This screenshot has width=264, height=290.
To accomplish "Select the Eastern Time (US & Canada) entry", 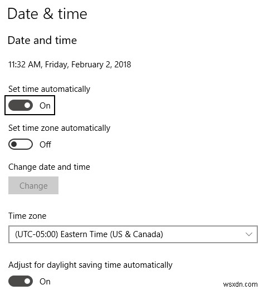I will point(89,234).
